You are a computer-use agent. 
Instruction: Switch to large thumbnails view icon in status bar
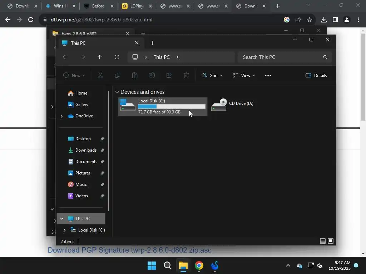(331, 241)
